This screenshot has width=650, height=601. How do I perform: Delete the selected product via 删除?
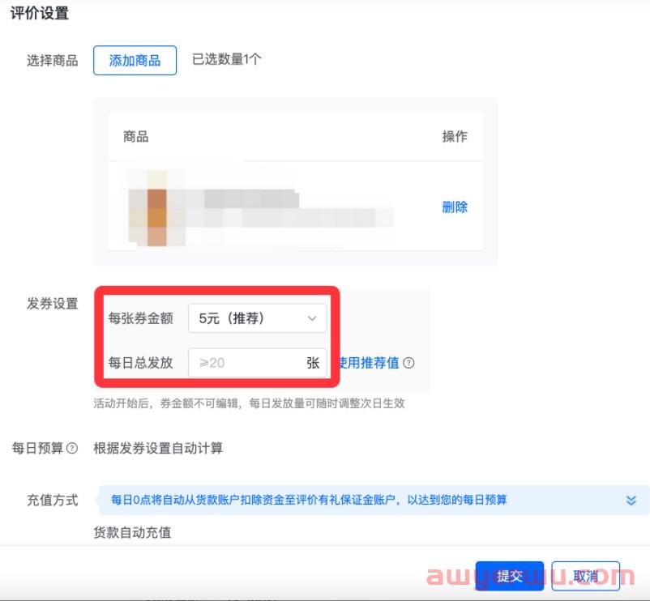(454, 207)
